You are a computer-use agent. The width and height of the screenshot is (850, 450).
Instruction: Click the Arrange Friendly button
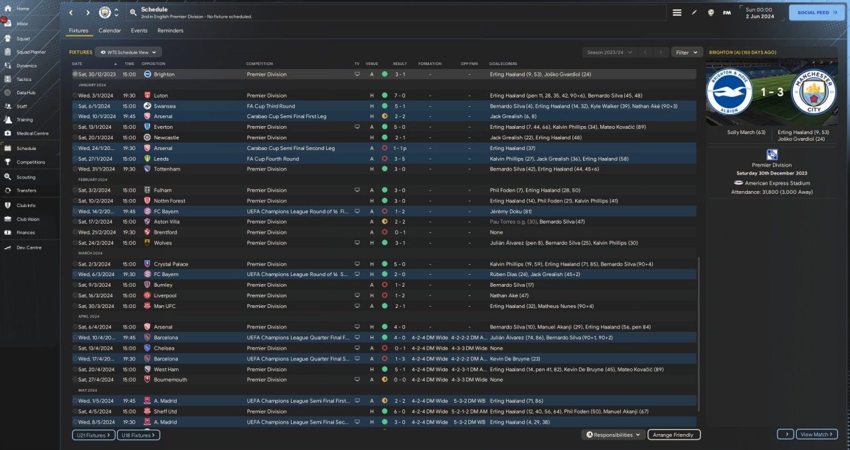pos(673,435)
